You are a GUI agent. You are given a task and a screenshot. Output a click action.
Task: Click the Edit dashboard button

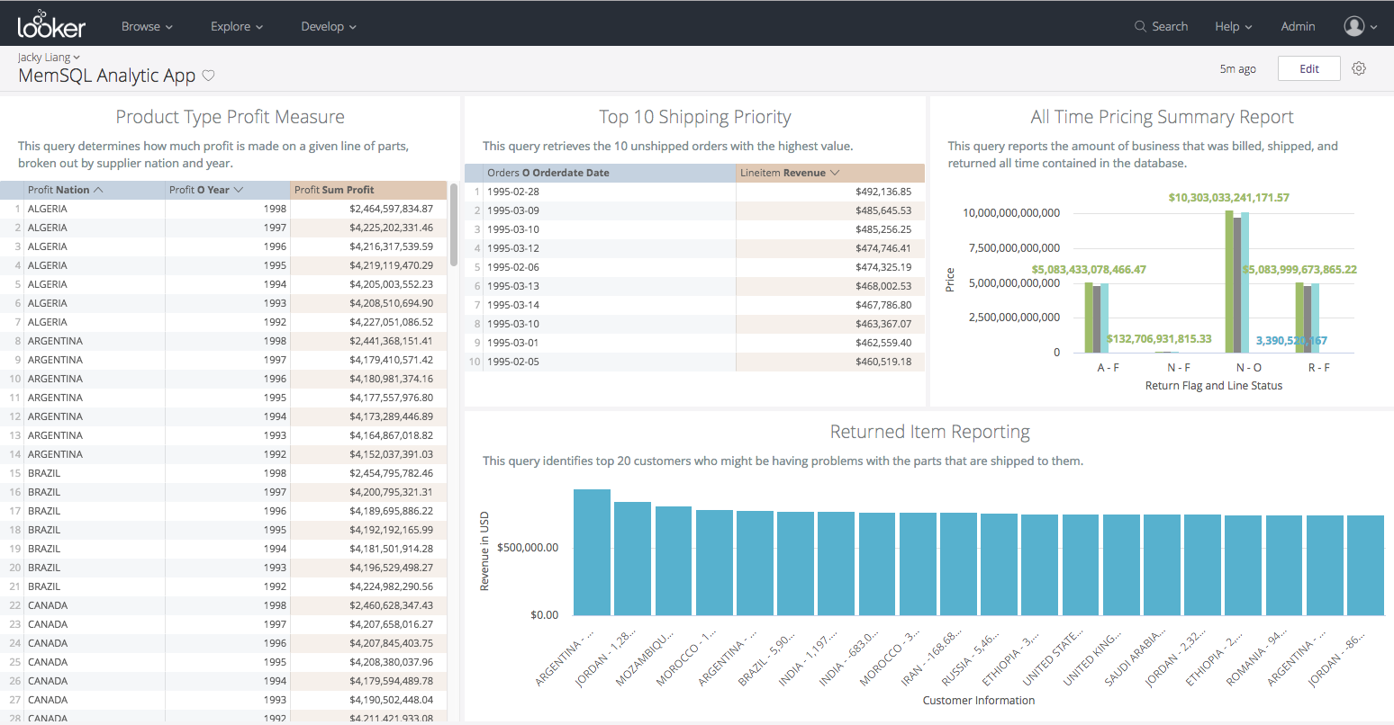1309,68
